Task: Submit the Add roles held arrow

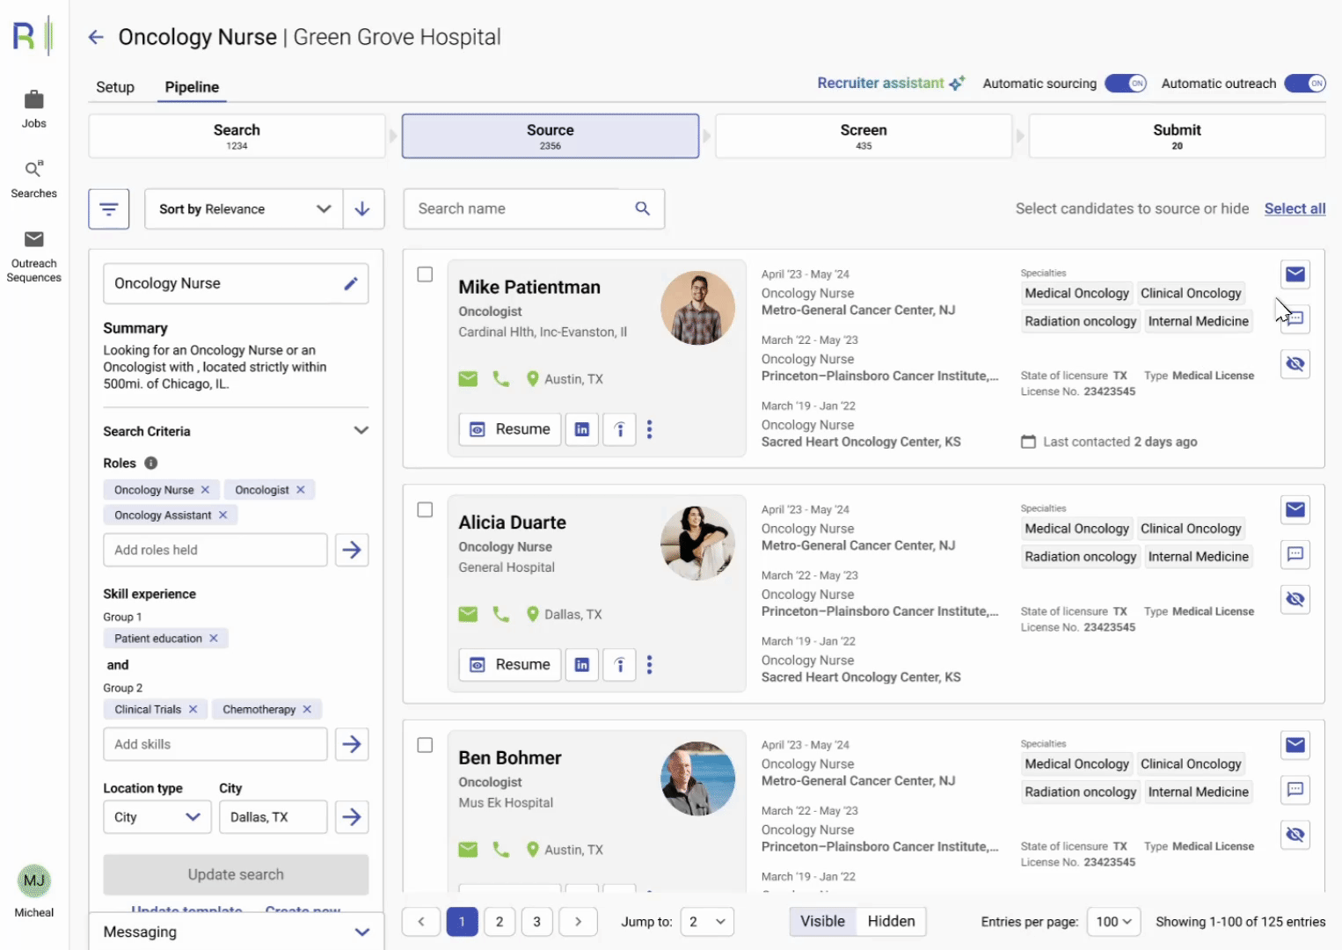Action: click(x=352, y=550)
